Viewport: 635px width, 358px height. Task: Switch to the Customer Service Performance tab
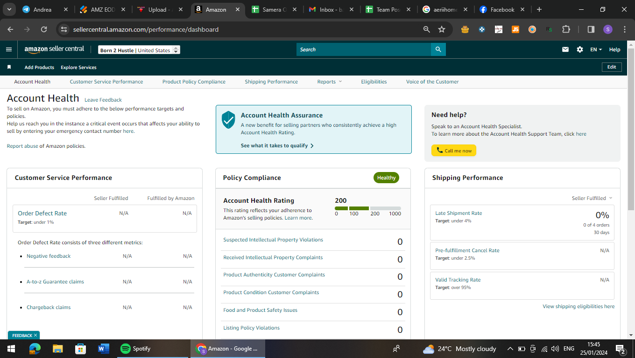[106, 82]
